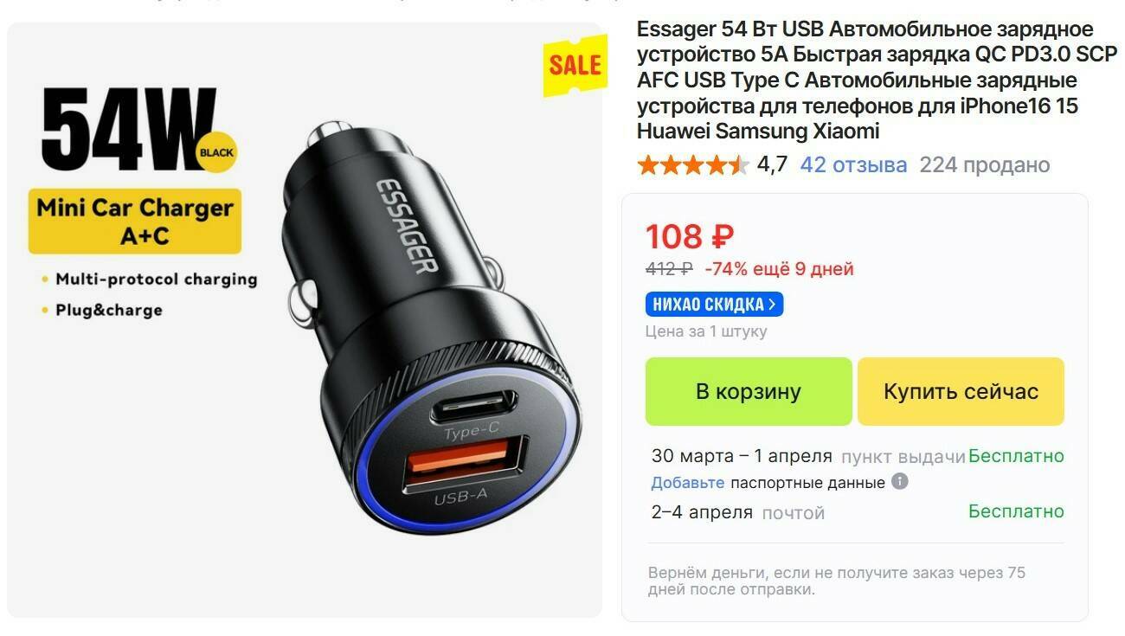Viewport: 1125px width, 636px height.
Task: Open the НИХАО СКИДКА discount badge
Action: [x=714, y=304]
